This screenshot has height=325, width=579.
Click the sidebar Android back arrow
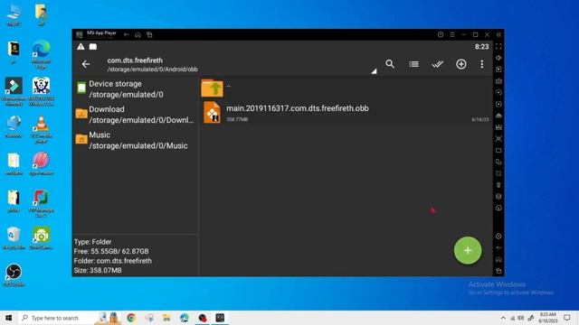(498, 247)
